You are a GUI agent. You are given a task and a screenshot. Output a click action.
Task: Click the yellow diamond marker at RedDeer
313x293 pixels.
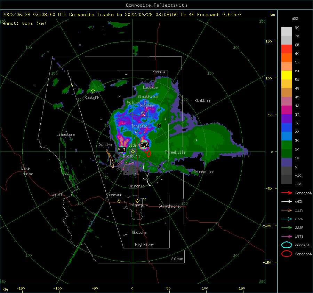point(143,113)
